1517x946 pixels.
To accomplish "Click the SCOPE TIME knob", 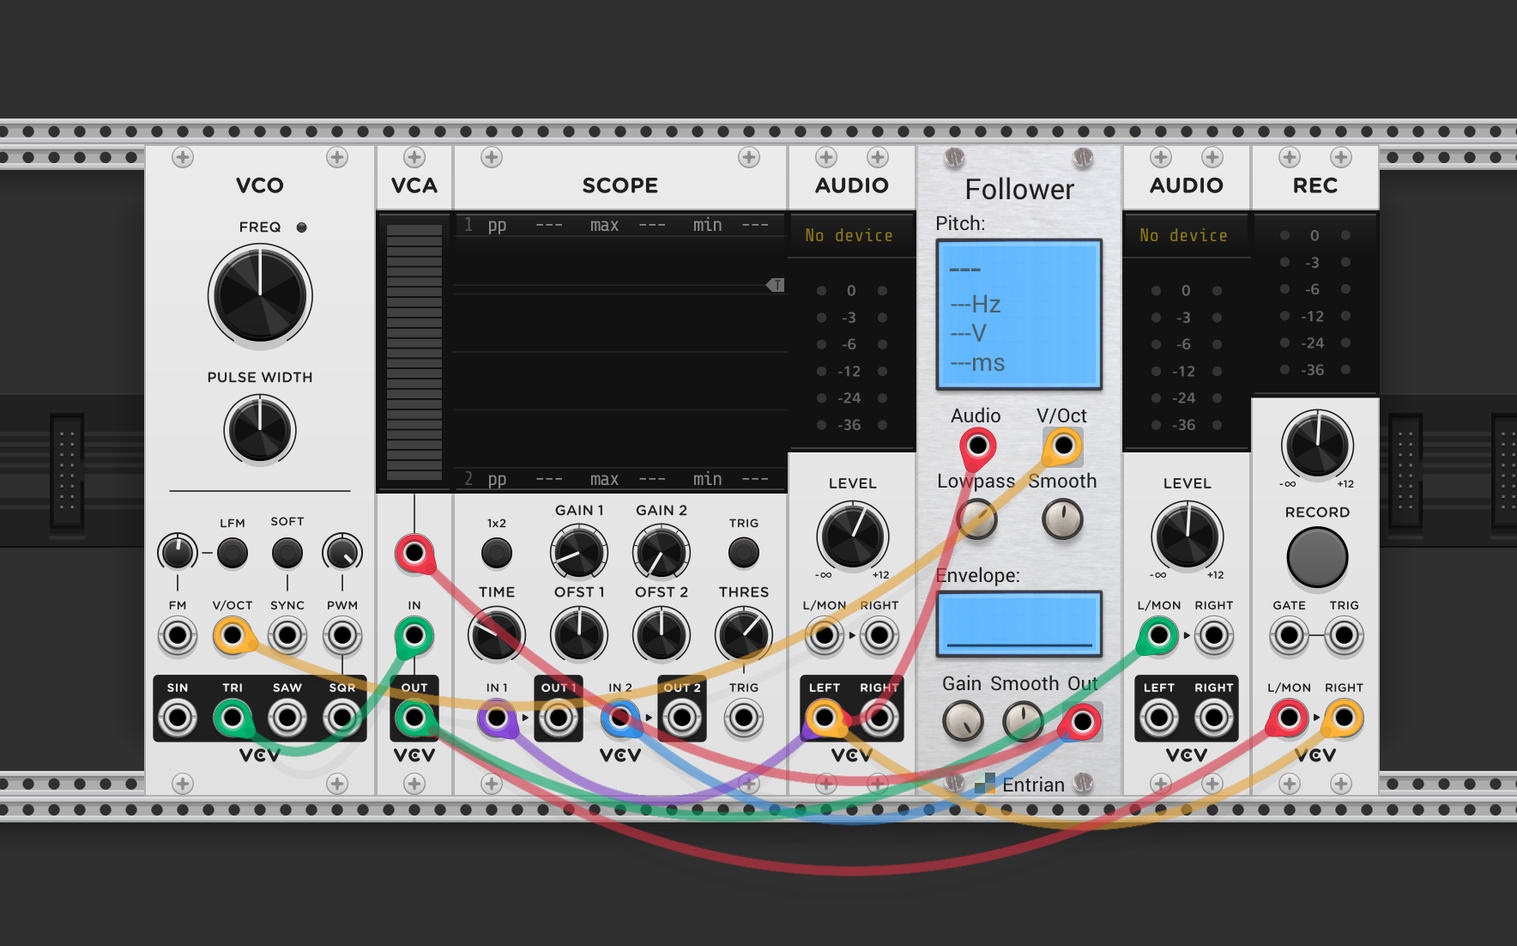I will (x=497, y=636).
